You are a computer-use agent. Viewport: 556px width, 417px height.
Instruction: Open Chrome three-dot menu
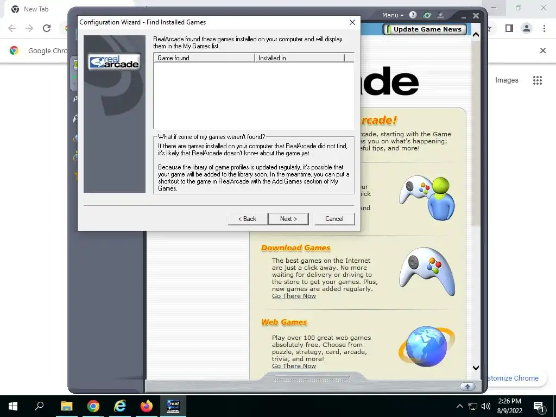click(x=544, y=28)
